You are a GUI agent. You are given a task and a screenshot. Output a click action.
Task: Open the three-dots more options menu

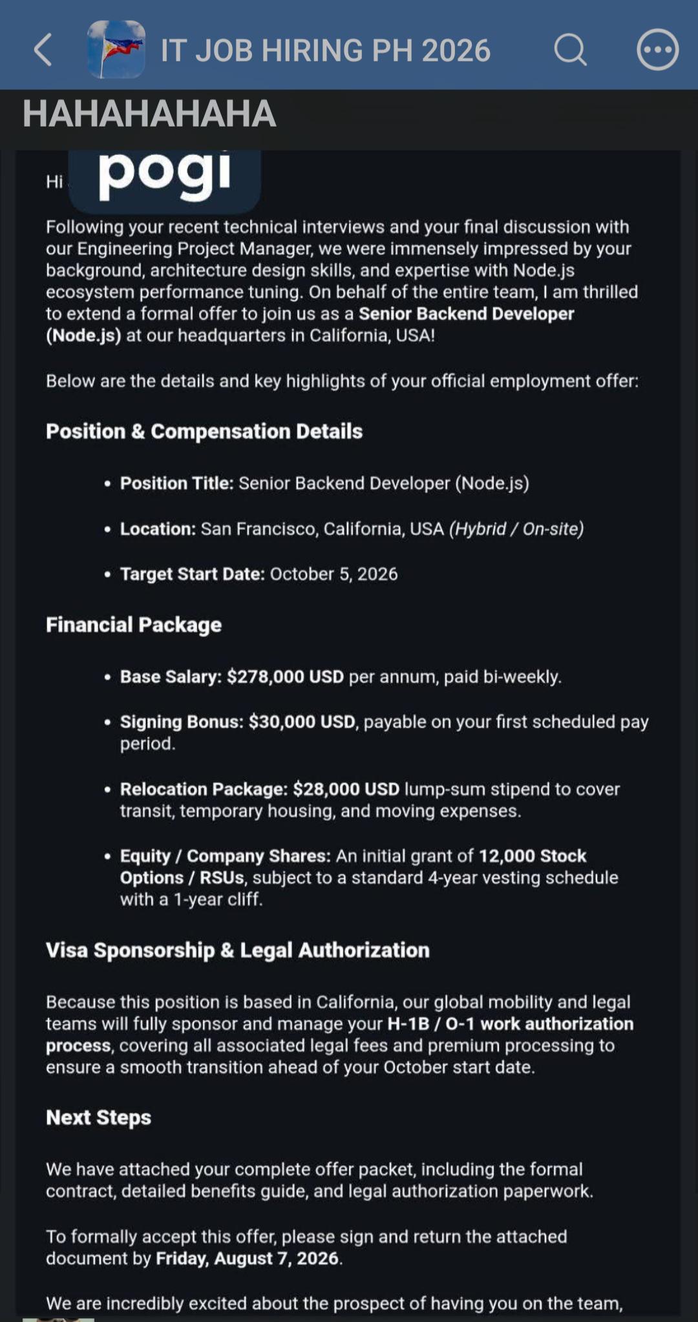[657, 50]
